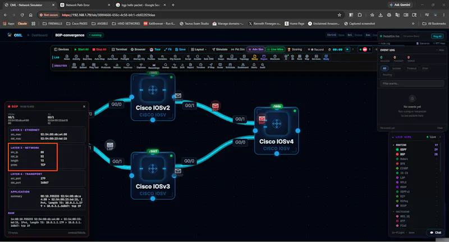This screenshot has width=449, height=242.
Task: Click the Start All button
Action: 81,49
